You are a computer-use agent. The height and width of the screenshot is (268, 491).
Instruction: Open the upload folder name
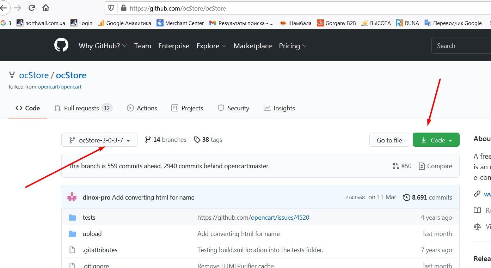point(92,234)
